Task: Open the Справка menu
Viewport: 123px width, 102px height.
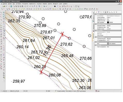Action: coord(65,4)
